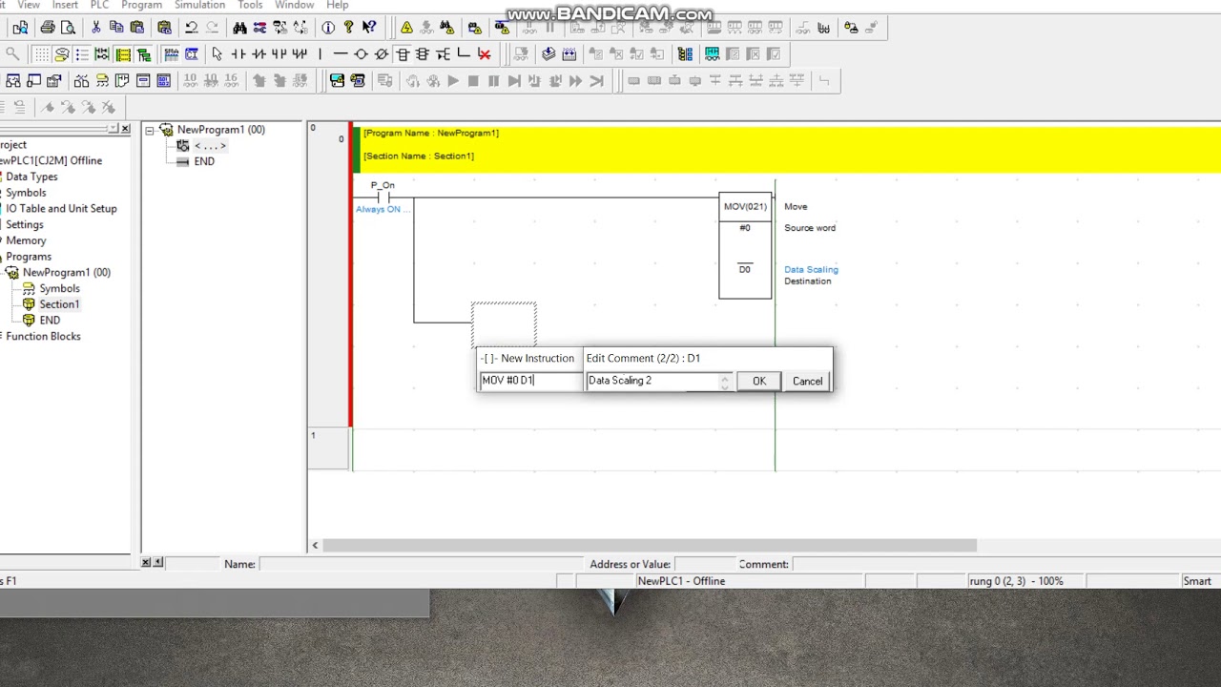Open Find using the binoculars icon
The width and height of the screenshot is (1221, 687).
click(239, 28)
